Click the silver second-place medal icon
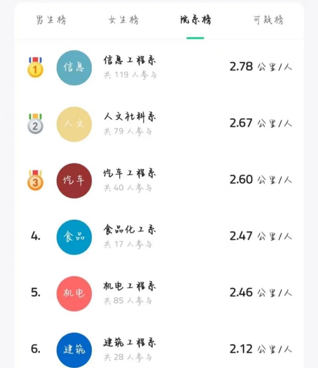Image resolution: width=318 pixels, height=368 pixels. 35,124
